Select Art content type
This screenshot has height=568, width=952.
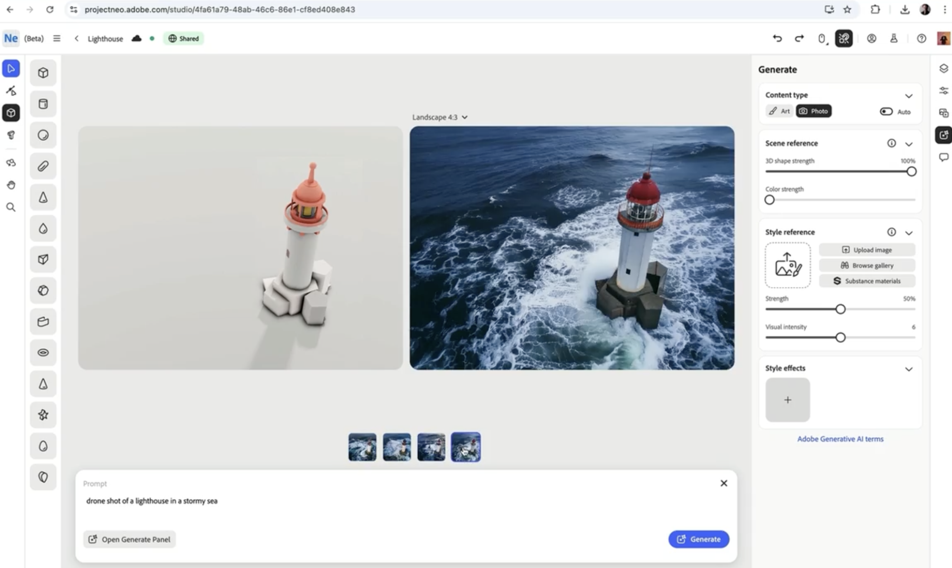(x=779, y=111)
